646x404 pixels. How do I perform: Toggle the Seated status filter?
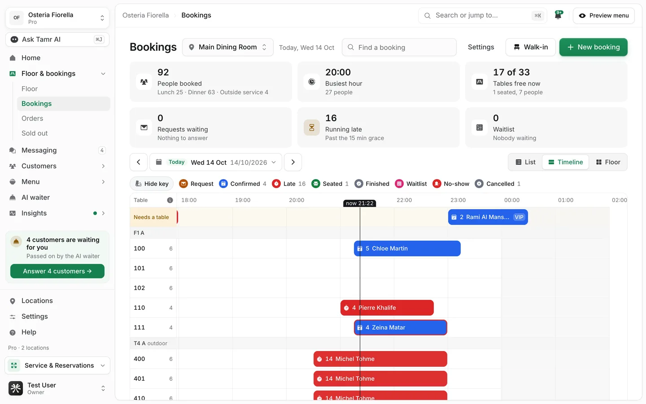coord(330,184)
